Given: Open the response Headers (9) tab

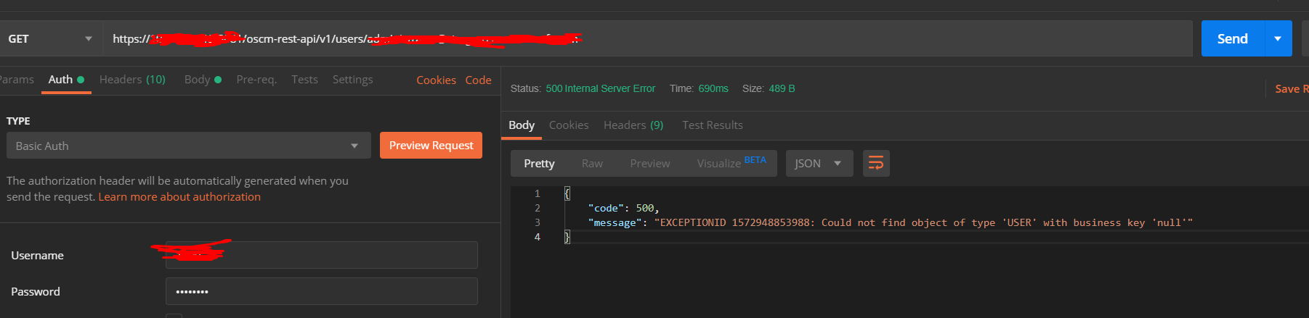Looking at the screenshot, I should point(633,125).
